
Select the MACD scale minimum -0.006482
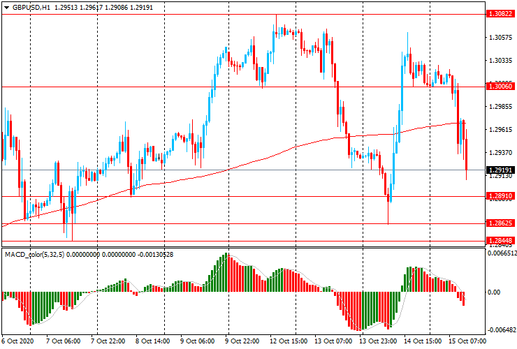[502, 330]
